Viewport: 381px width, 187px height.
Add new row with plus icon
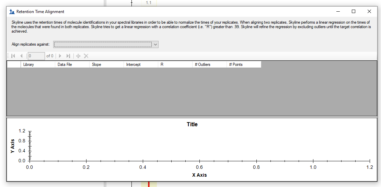click(78, 56)
